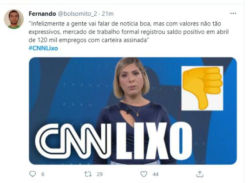Open the @bolsomito_2 handle link
The width and height of the screenshot is (248, 183).
[77, 14]
